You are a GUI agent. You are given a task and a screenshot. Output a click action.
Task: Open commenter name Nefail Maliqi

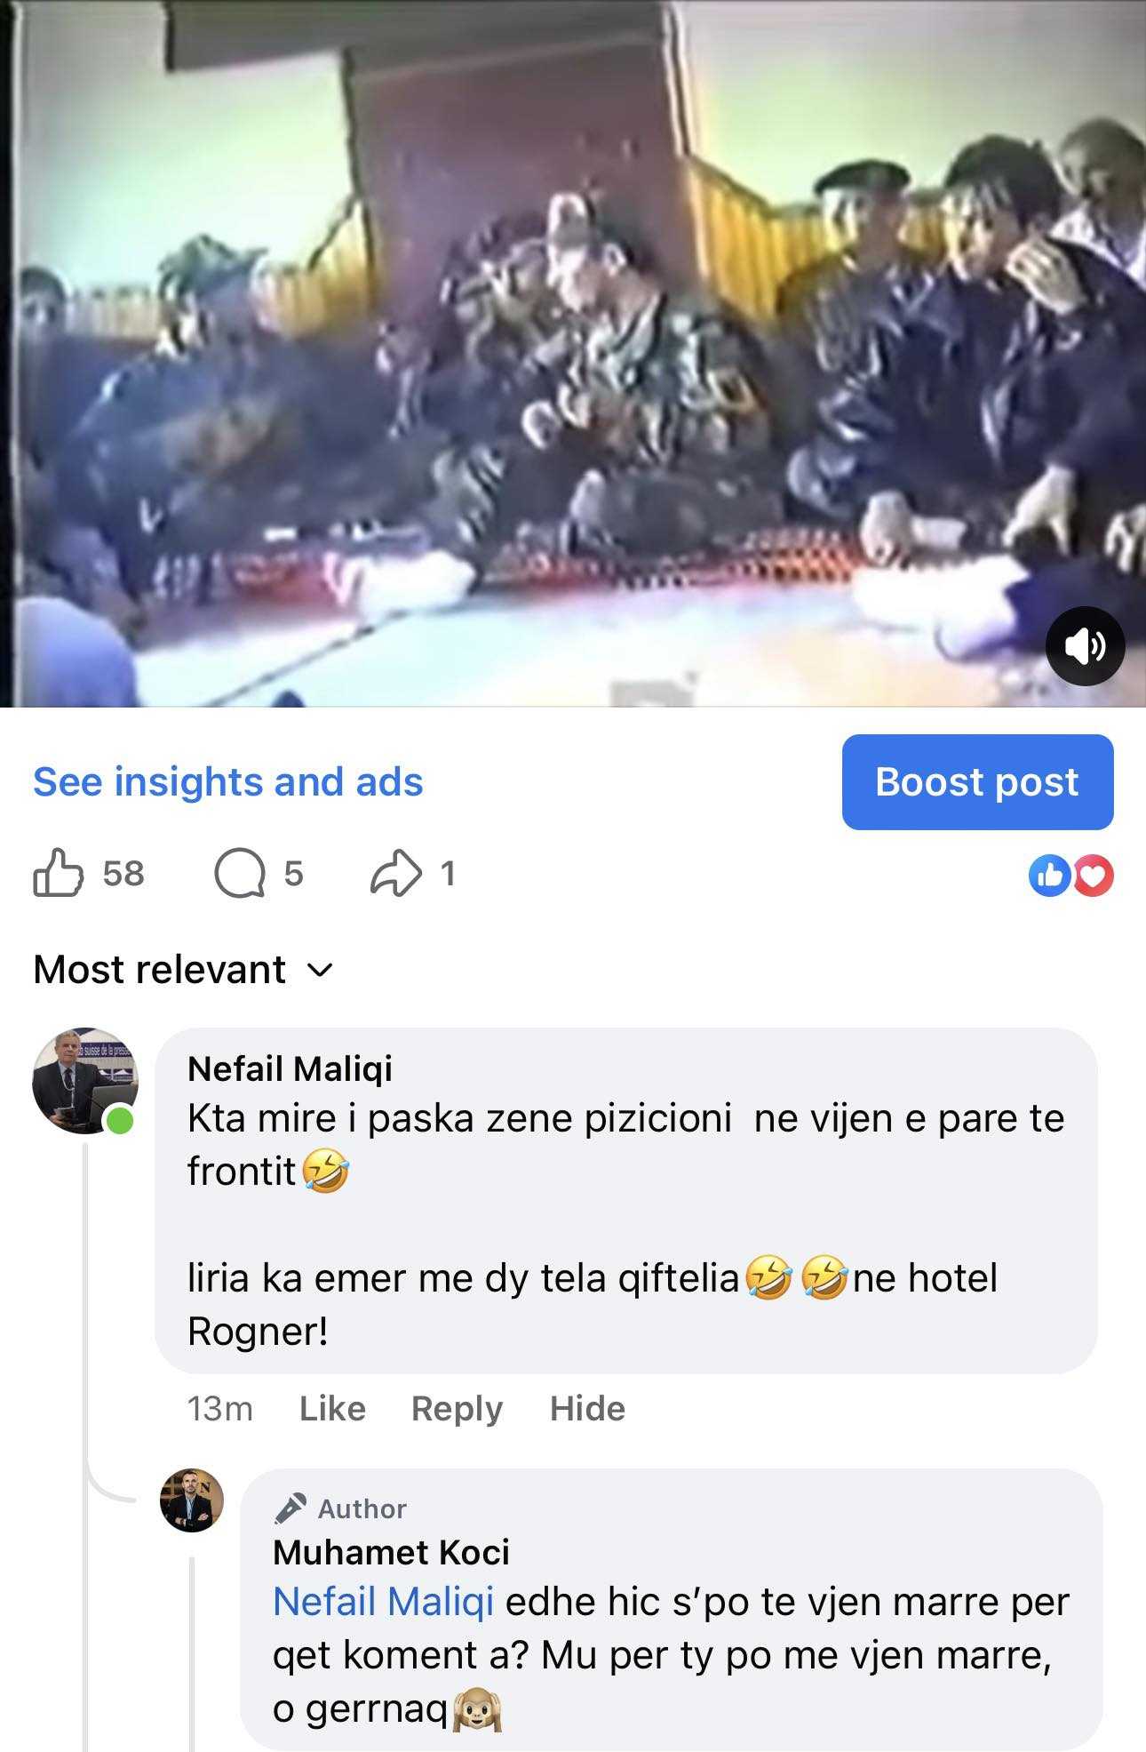click(x=290, y=1068)
